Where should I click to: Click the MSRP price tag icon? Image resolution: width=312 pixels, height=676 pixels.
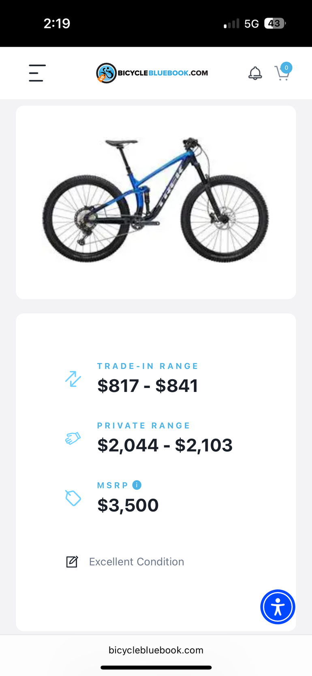click(73, 498)
